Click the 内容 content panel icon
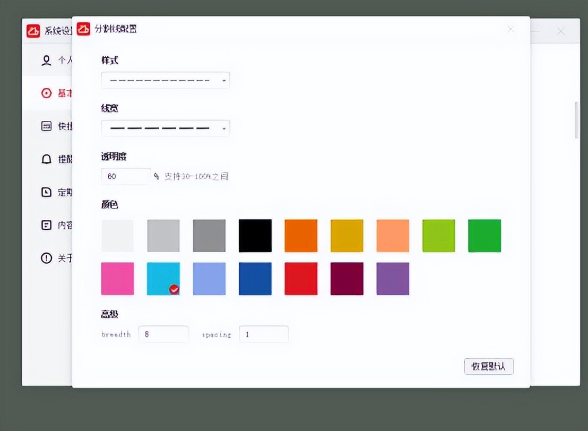The image size is (588, 431). pyautogui.click(x=46, y=225)
